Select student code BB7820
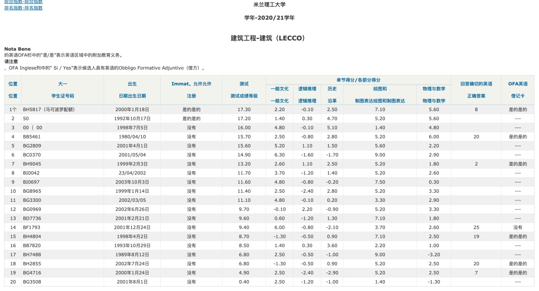Screen dimensions: 539x291 coord(31,246)
